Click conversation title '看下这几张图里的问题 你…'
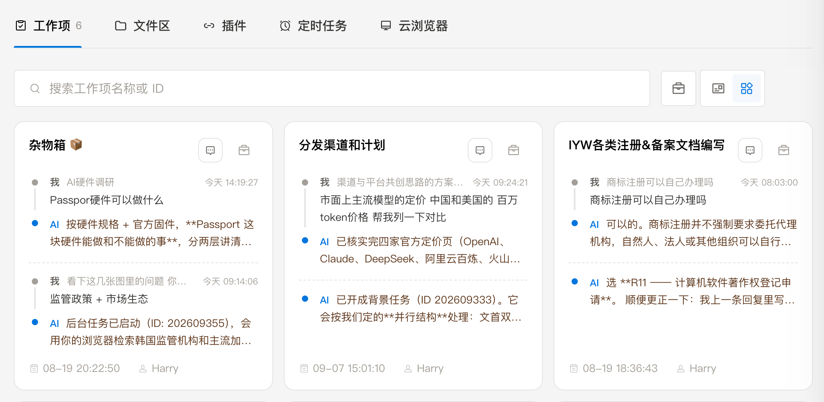Viewport: 824px width, 402px height. 126,281
